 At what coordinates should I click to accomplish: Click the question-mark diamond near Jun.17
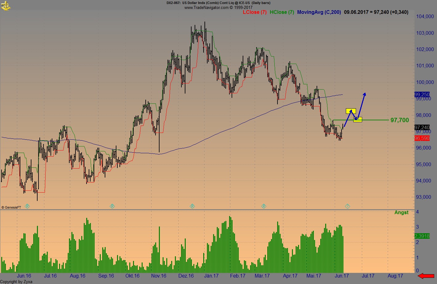tap(347, 206)
